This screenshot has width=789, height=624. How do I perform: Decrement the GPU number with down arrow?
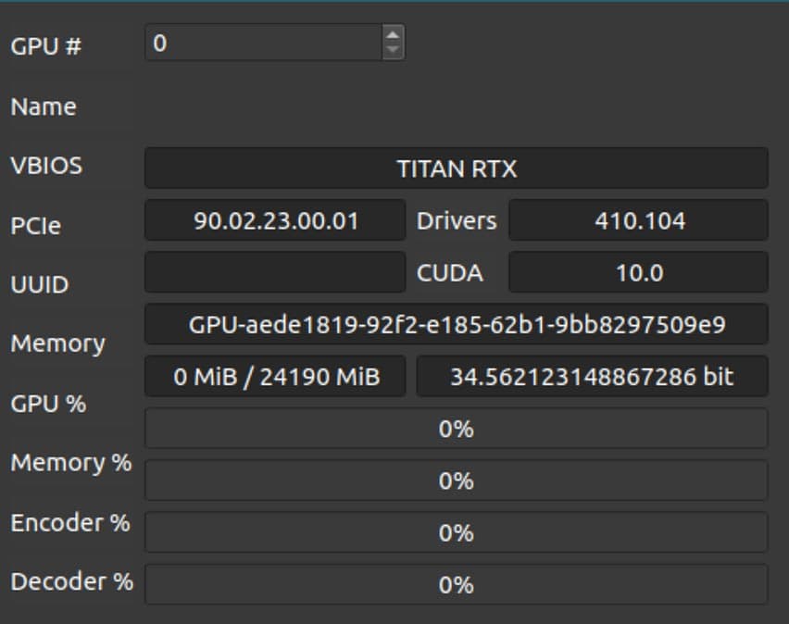[393, 51]
